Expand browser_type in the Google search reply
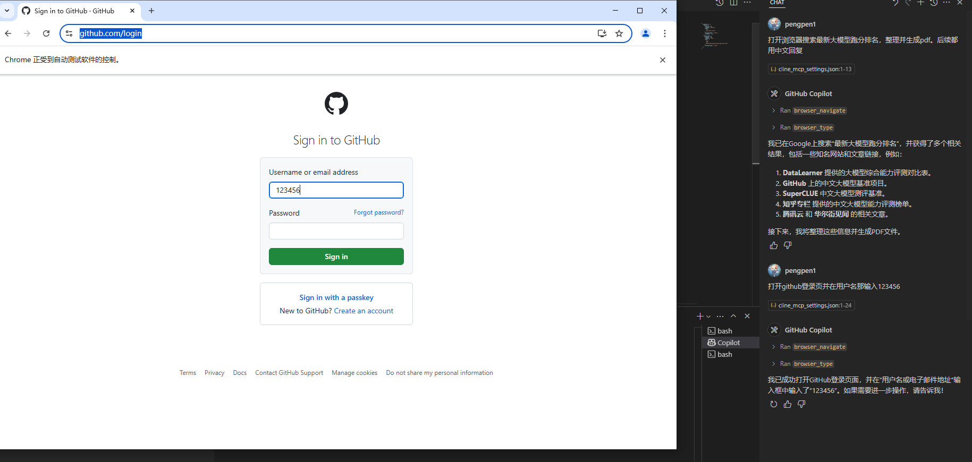 coord(802,127)
